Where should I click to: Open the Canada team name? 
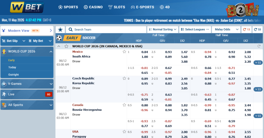78,105
